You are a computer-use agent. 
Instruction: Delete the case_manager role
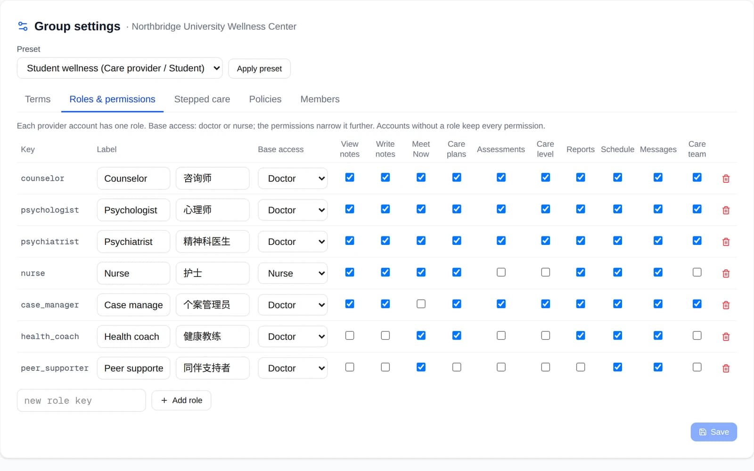[x=726, y=305]
